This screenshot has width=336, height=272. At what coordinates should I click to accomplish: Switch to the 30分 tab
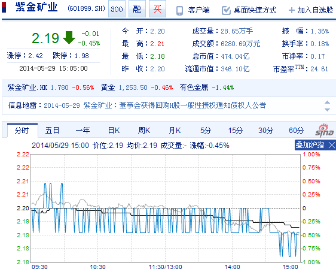pyautogui.click(x=265, y=131)
